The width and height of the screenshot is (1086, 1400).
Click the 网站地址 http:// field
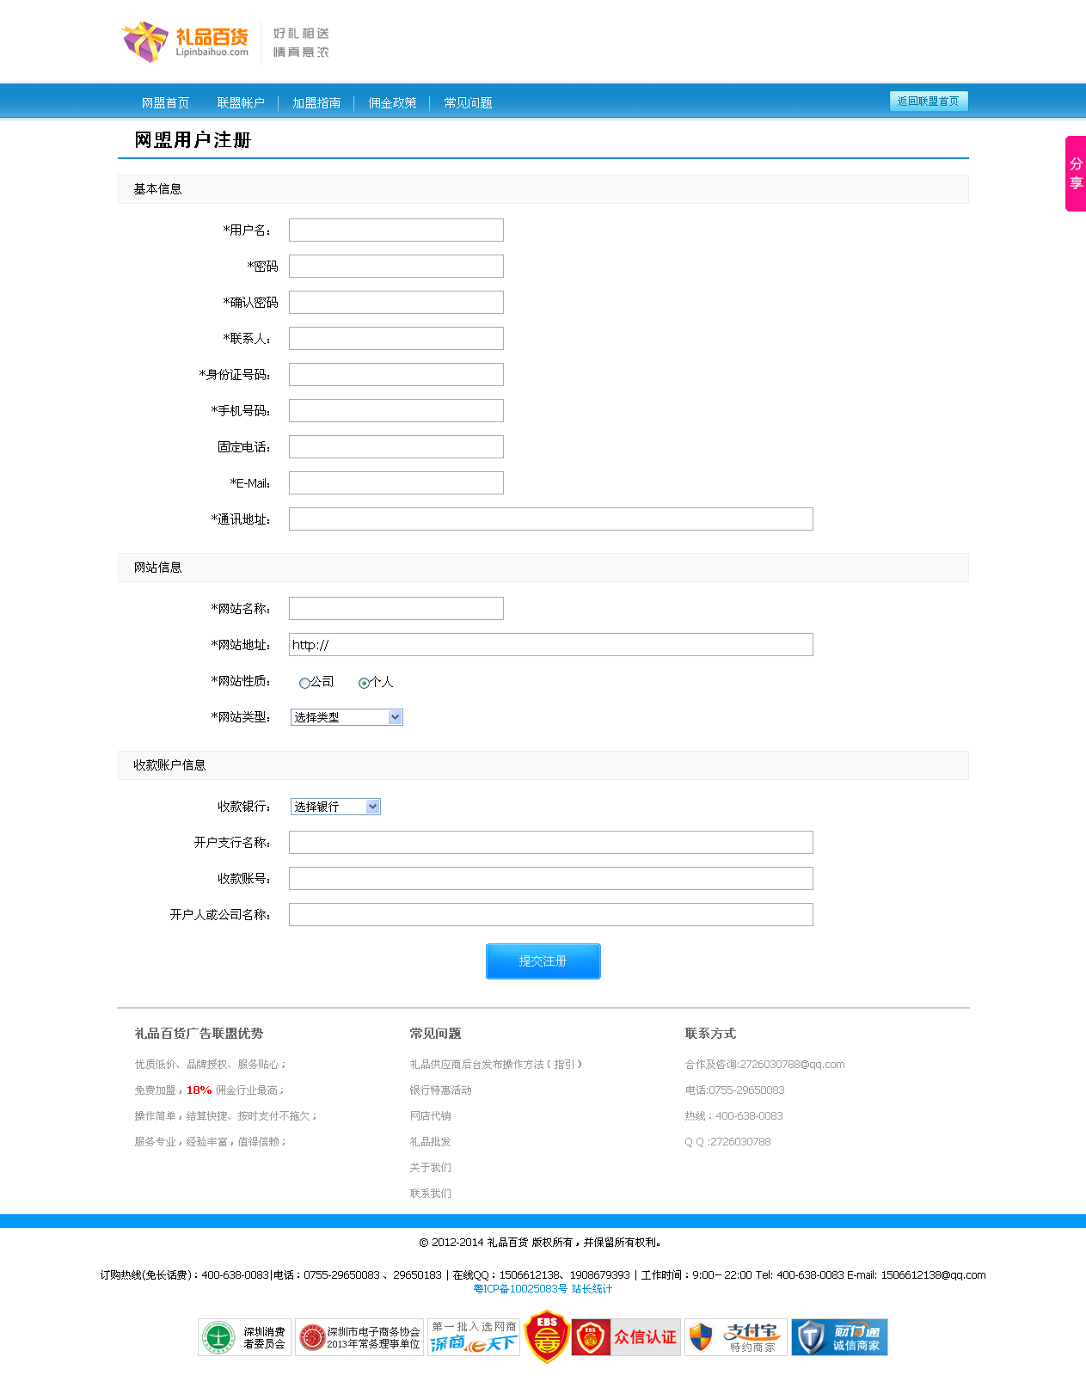(x=551, y=645)
